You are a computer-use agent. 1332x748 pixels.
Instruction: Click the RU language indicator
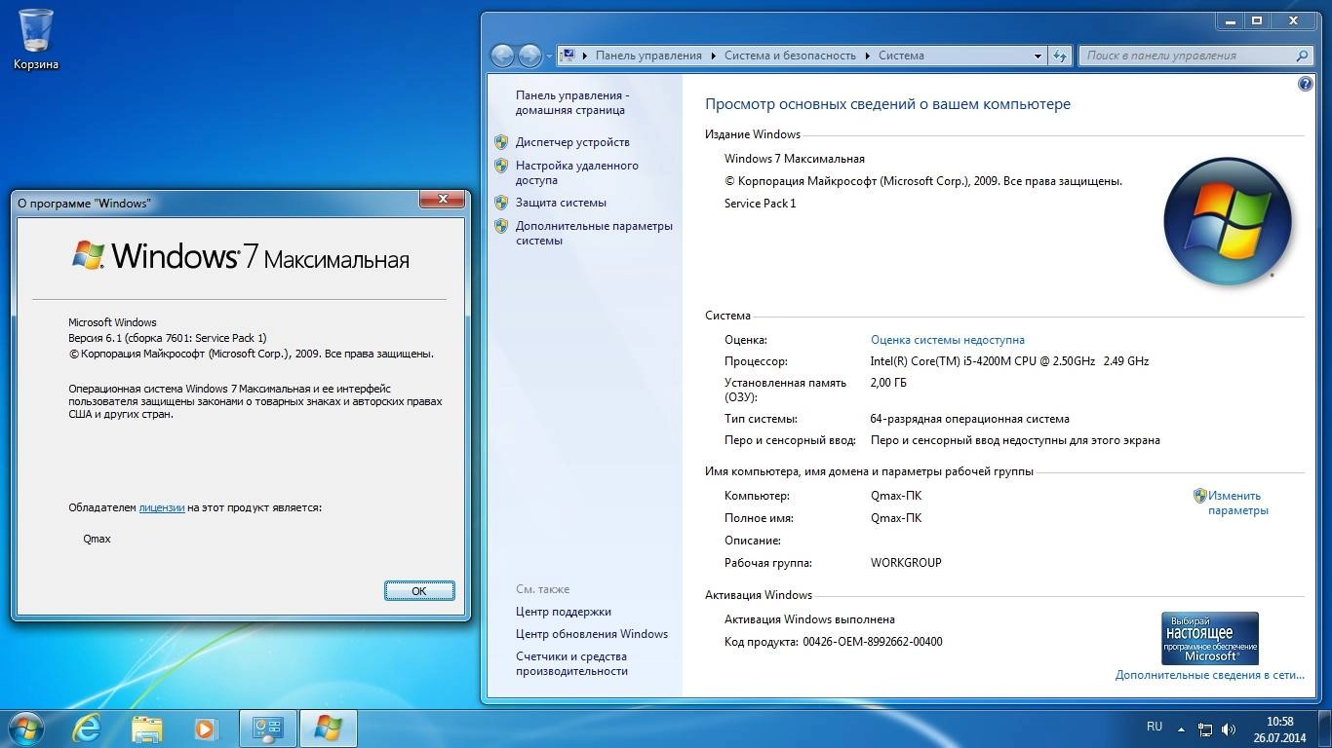1155,727
